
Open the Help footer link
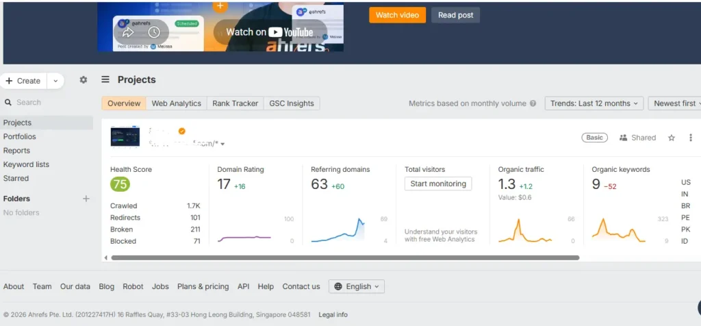pyautogui.click(x=266, y=287)
